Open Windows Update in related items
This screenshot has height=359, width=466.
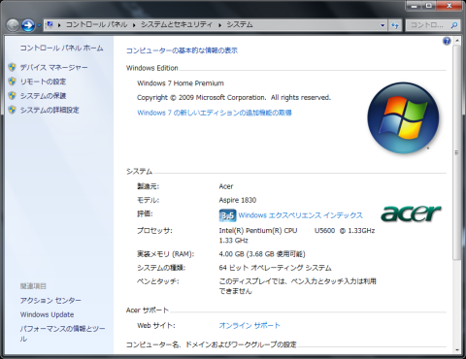pyautogui.click(x=47, y=314)
